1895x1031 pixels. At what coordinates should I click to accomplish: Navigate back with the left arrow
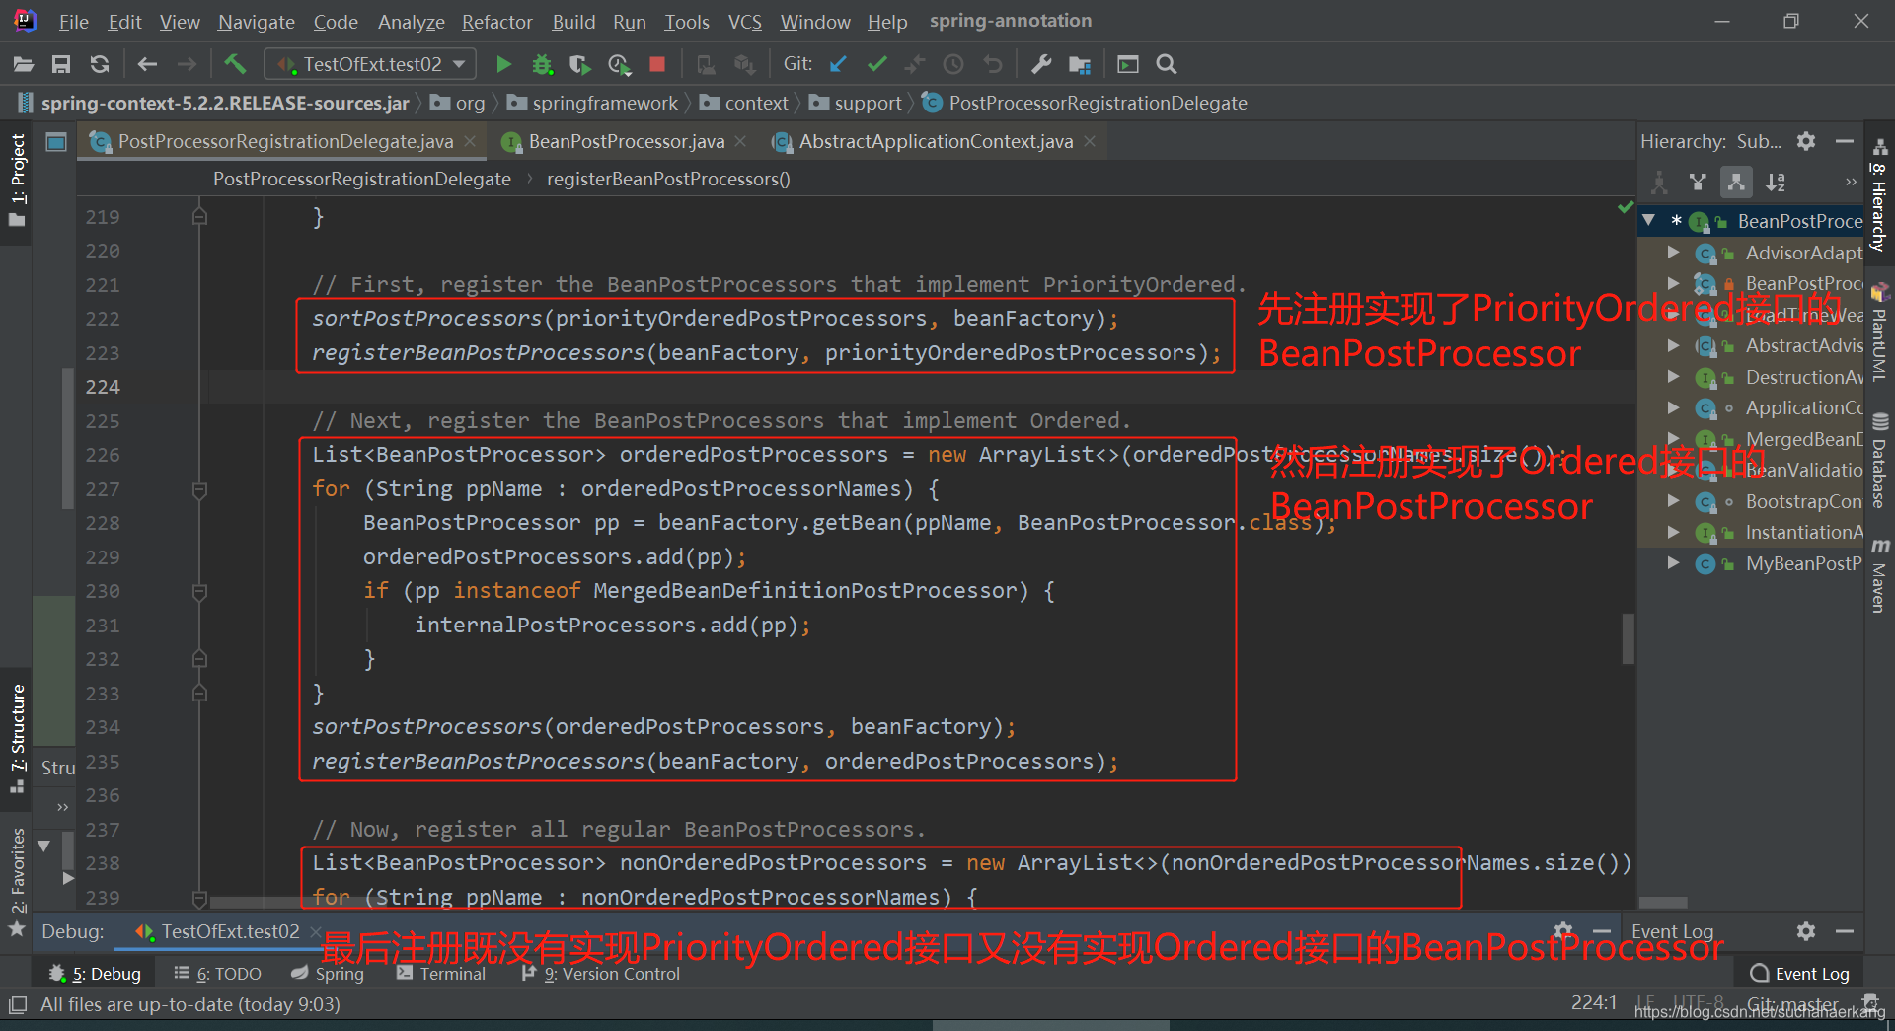pyautogui.click(x=147, y=64)
